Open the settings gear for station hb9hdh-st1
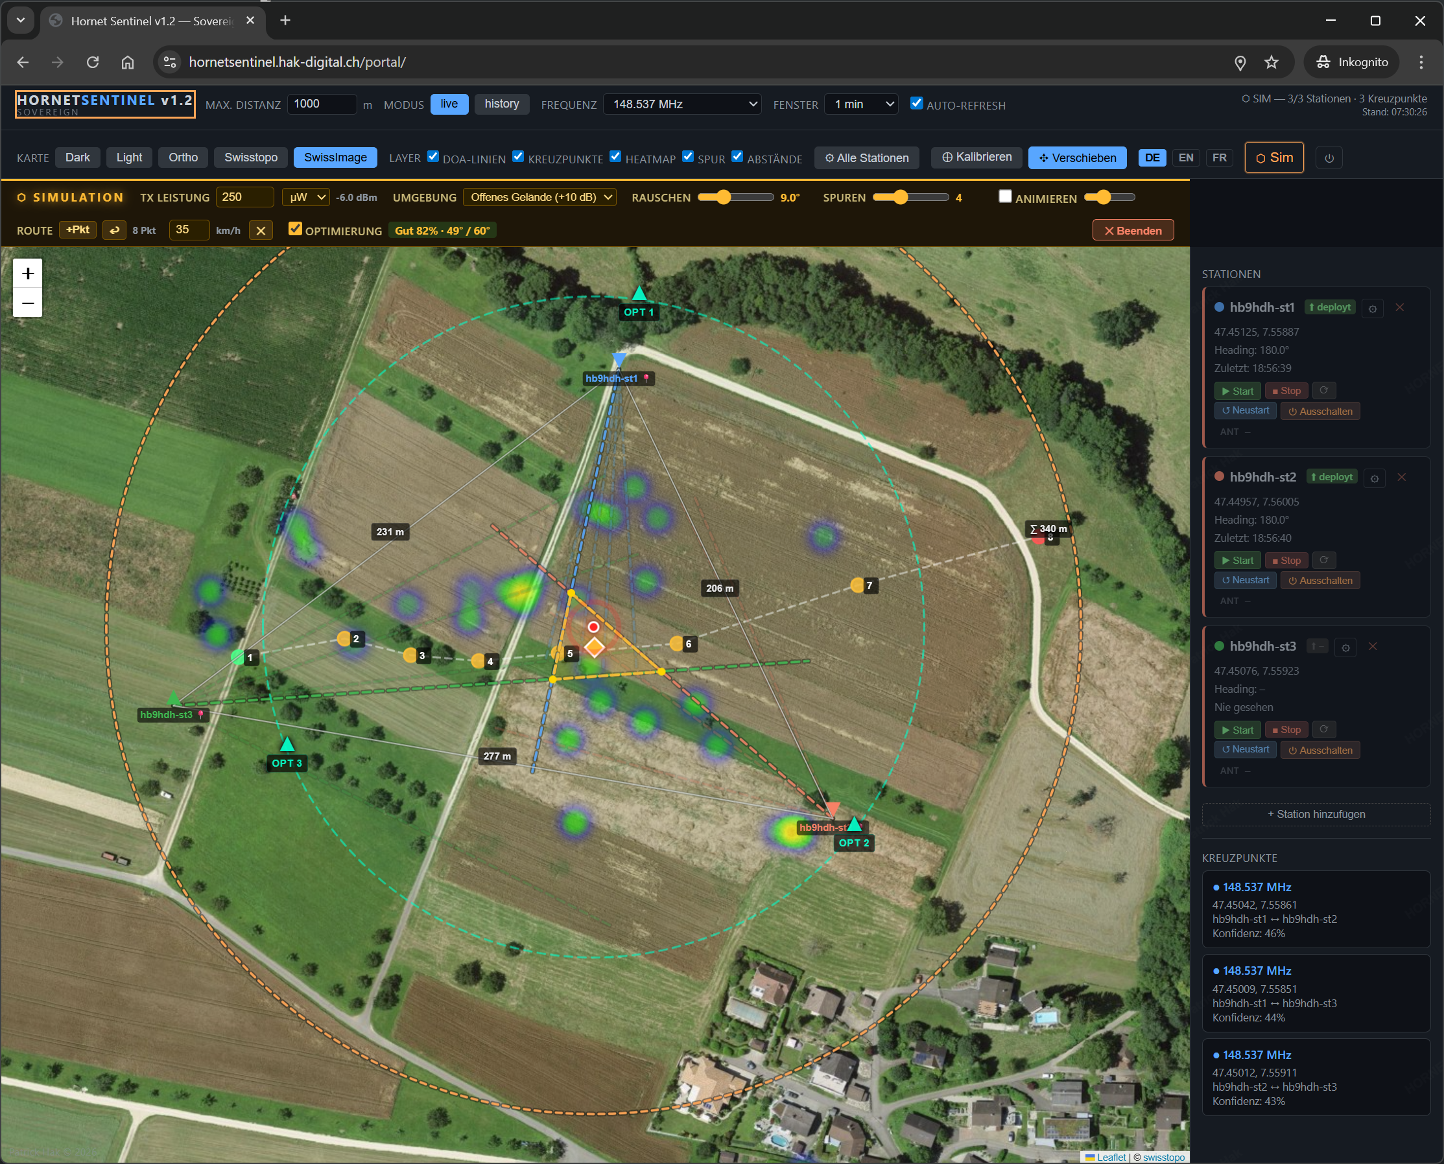 (x=1372, y=308)
